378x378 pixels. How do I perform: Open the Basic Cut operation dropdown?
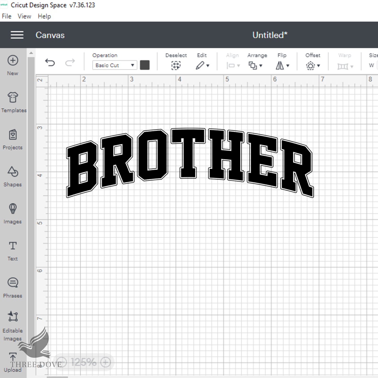coord(115,65)
